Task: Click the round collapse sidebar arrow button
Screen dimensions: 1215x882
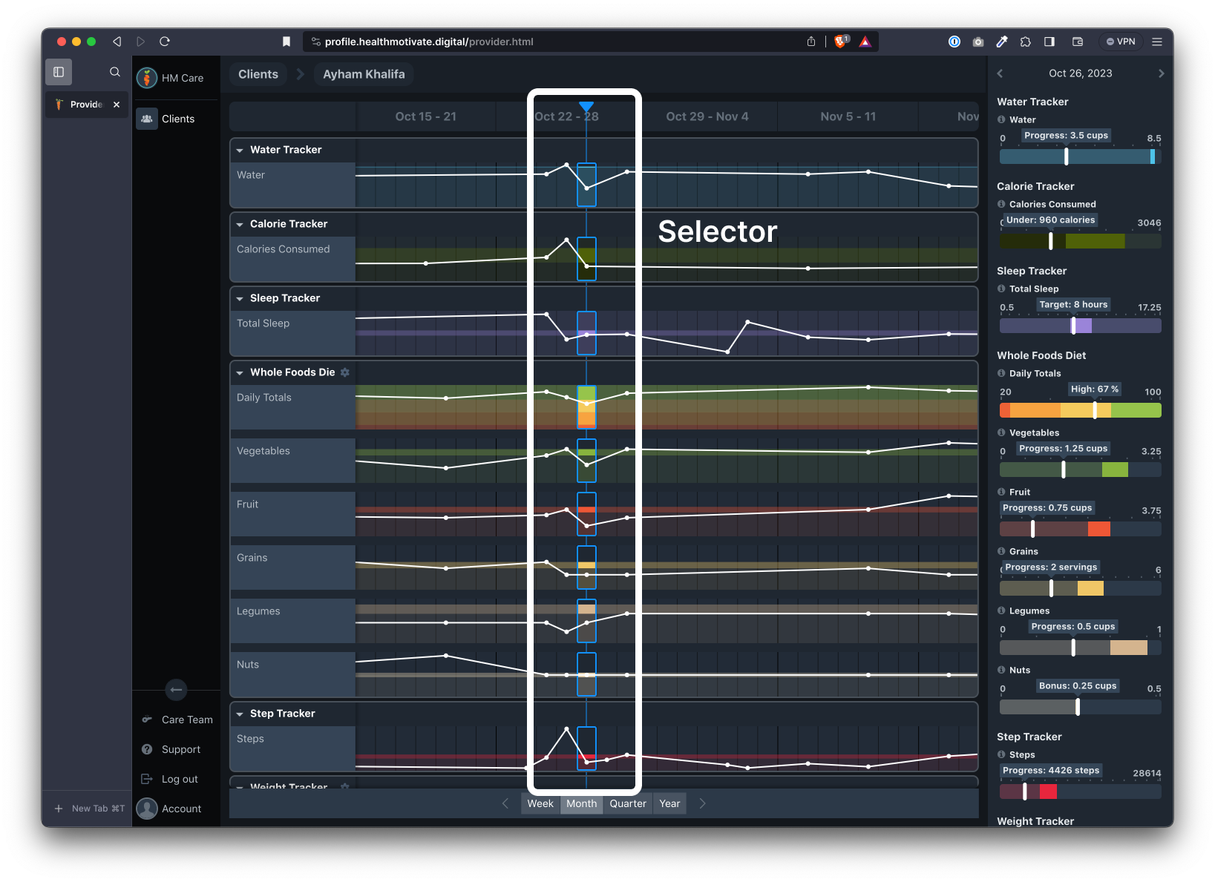Action: [x=176, y=690]
